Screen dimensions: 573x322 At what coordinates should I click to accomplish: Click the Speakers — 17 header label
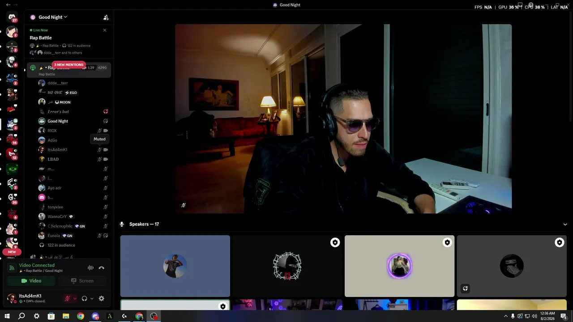point(144,224)
